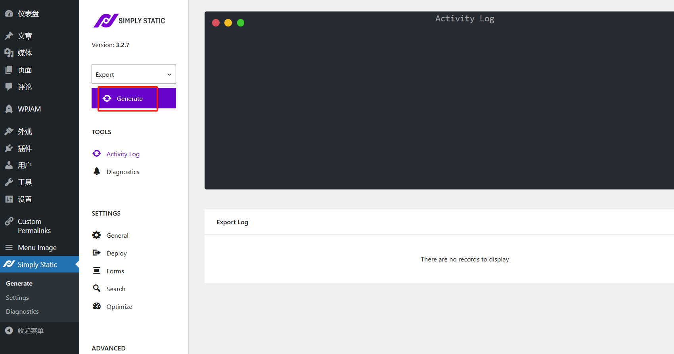
Task: Click the magnifier icon next to Search
Action: (96, 288)
